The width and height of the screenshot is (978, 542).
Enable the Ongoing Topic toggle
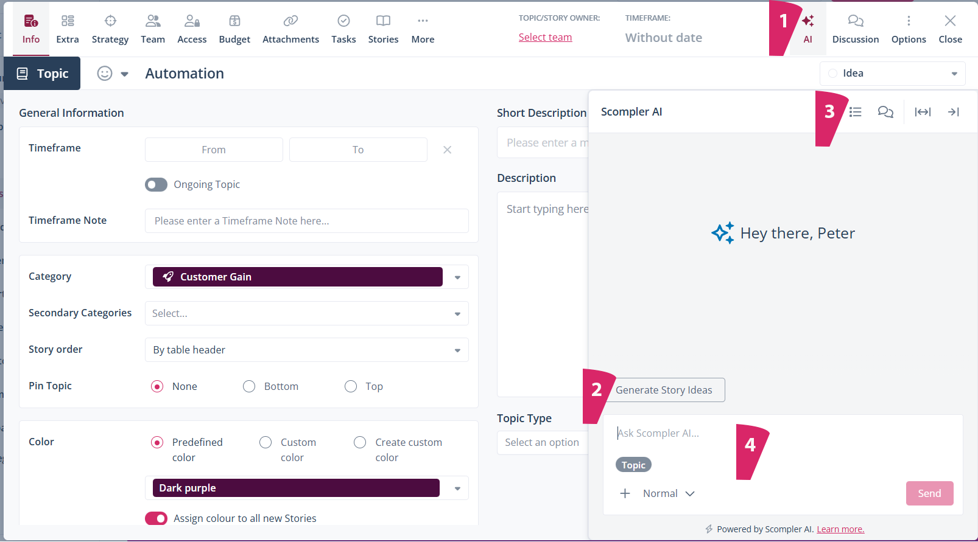(156, 184)
